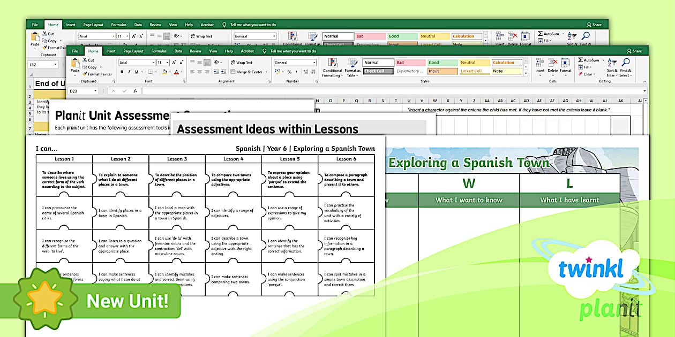The height and width of the screenshot is (337, 675).
Task: Click the Find & Select magnifier in front ribbon
Action: 625,63
